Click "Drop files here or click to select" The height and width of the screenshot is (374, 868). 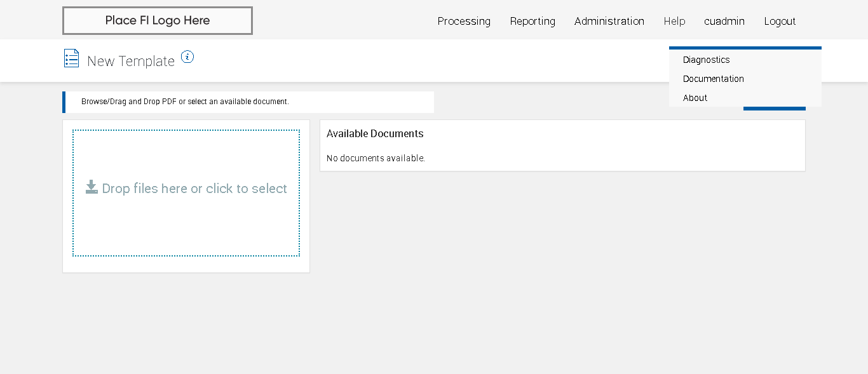(x=194, y=189)
